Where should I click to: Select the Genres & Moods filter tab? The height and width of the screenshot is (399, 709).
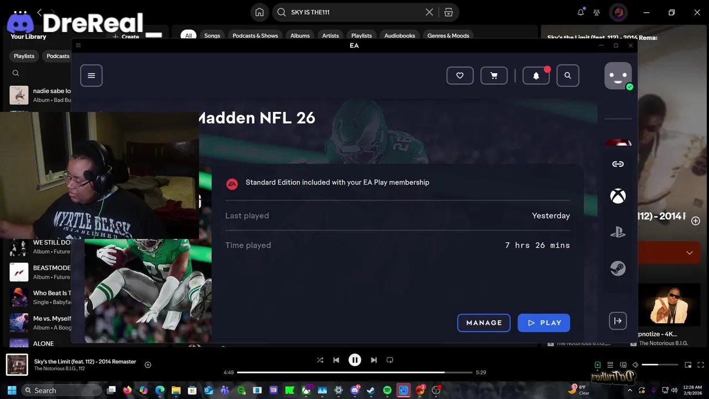click(449, 35)
